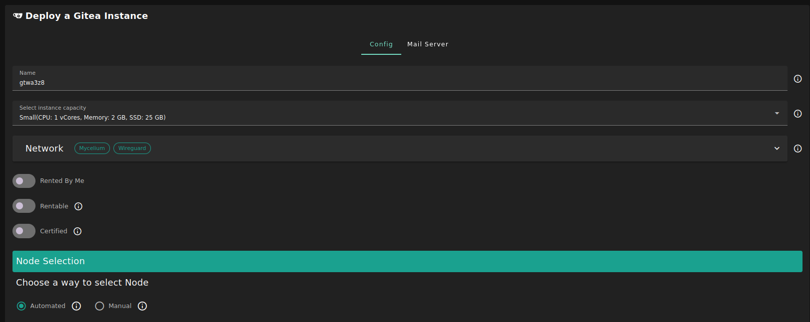The height and width of the screenshot is (322, 810).
Task: Show info tooltip for Certified option
Action: [77, 231]
